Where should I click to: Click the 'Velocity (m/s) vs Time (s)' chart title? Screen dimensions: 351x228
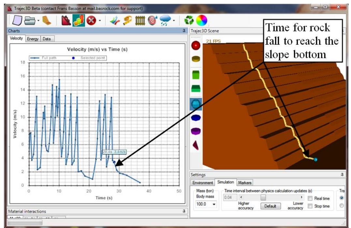point(97,49)
